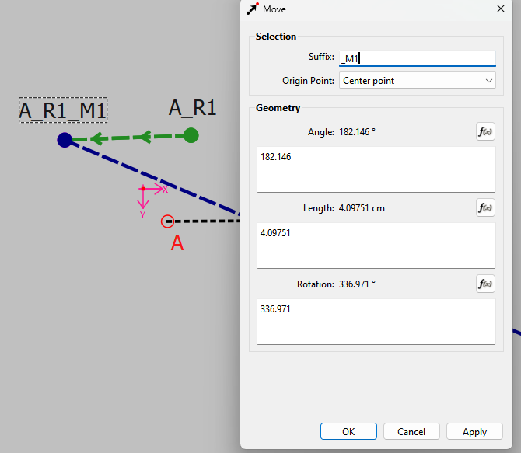Viewport: 521px width, 453px height.
Task: Click the Rotation formula text box
Action: 376,322
